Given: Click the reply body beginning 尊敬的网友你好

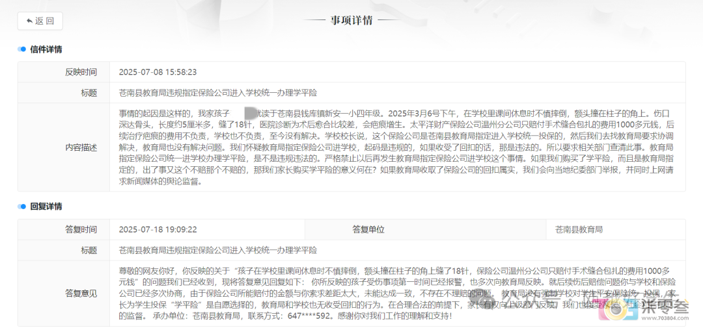Looking at the screenshot, I should point(397,294).
